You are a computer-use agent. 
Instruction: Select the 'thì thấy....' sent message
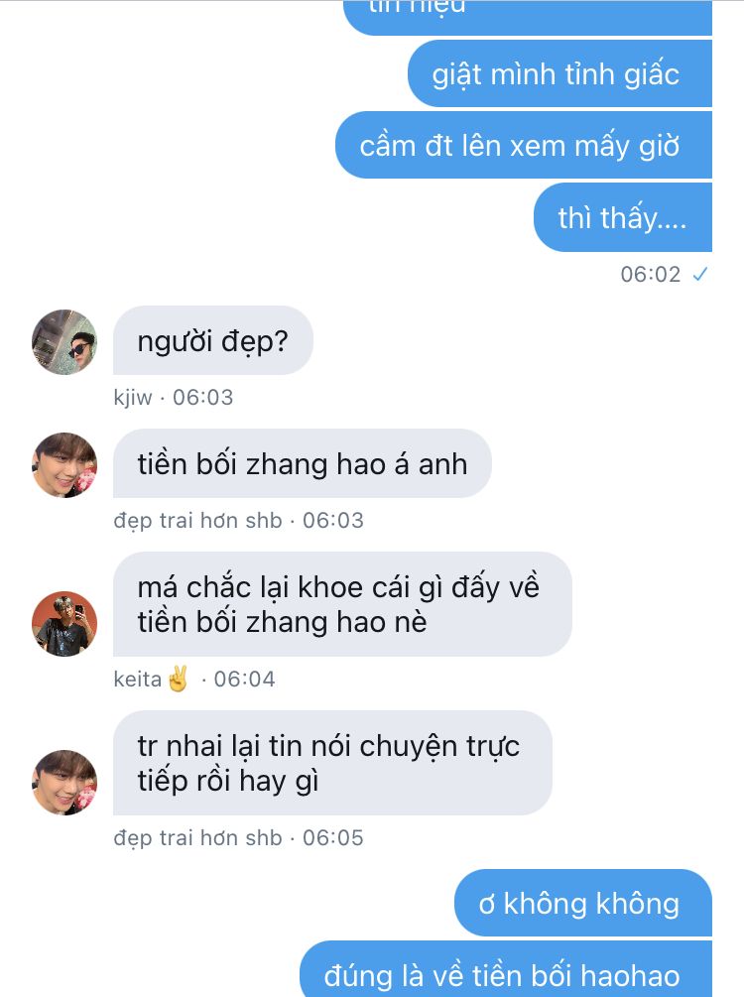pos(623,217)
